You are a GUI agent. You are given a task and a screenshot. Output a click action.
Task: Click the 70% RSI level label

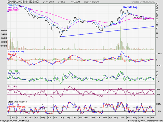point(158,89)
